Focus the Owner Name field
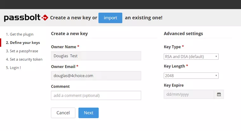Viewport: 241px width, 131px height. click(x=96, y=56)
